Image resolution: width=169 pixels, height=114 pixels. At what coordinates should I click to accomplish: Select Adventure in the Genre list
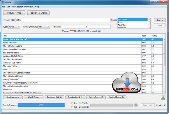click(133, 25)
